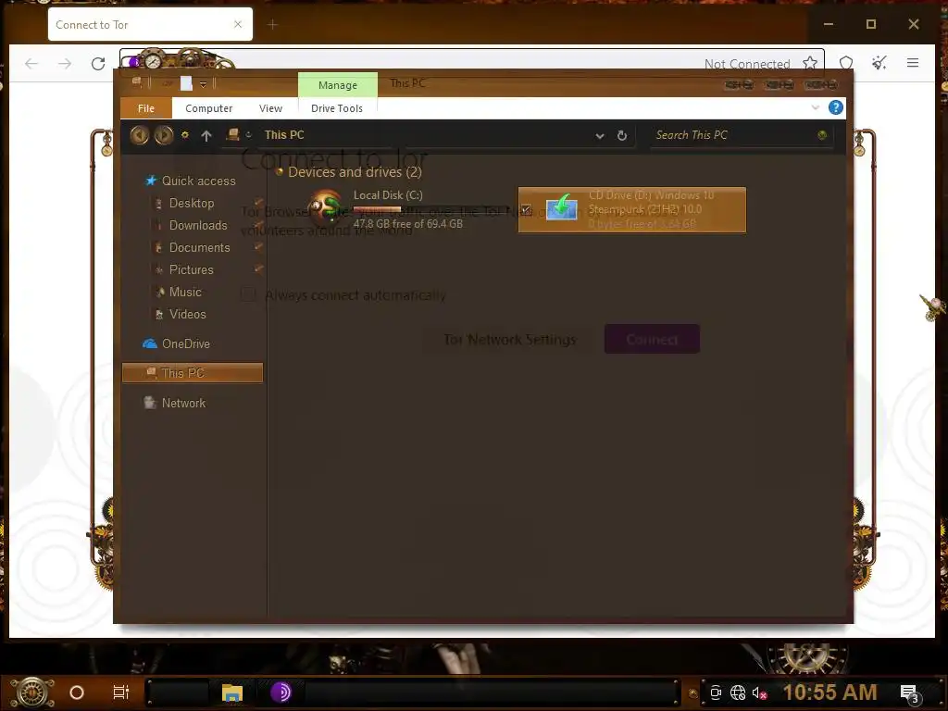Click the Manage contextual tab
948x711 pixels.
coord(337,84)
